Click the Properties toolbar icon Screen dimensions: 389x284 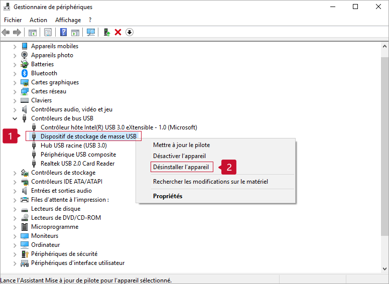point(48,32)
